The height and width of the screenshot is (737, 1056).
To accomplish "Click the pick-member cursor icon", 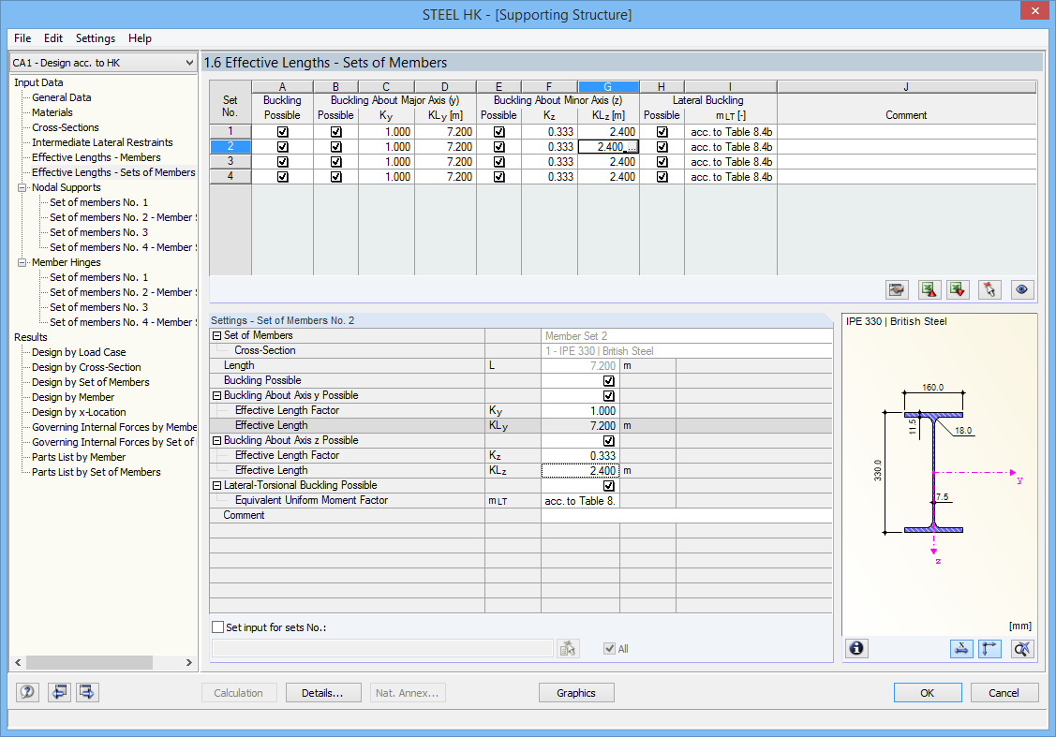I will [989, 289].
